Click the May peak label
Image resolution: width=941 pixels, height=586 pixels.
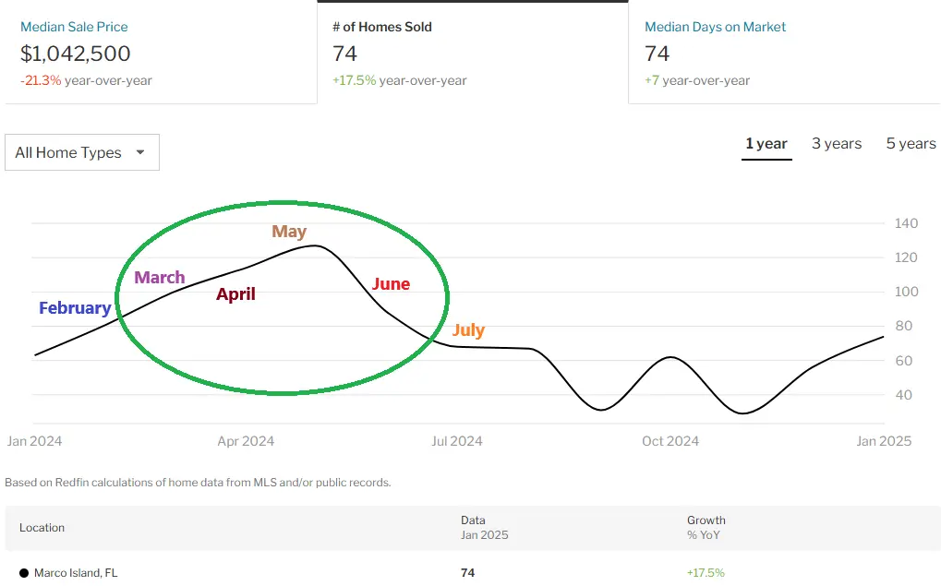pyautogui.click(x=289, y=232)
